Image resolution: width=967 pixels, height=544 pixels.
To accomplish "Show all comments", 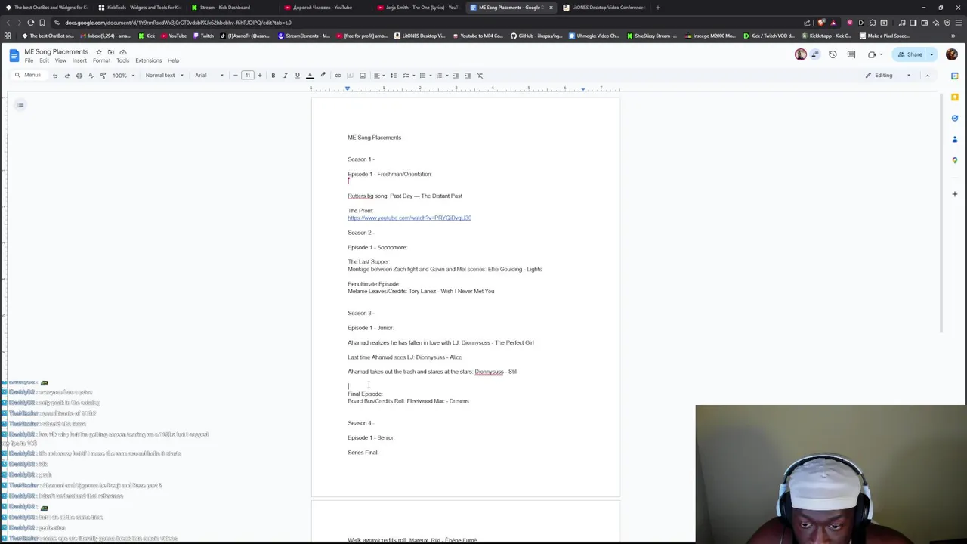I will click(x=851, y=54).
